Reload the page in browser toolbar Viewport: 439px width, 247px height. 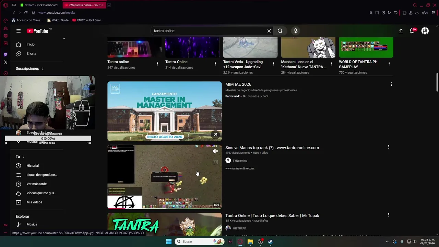click(x=26, y=13)
